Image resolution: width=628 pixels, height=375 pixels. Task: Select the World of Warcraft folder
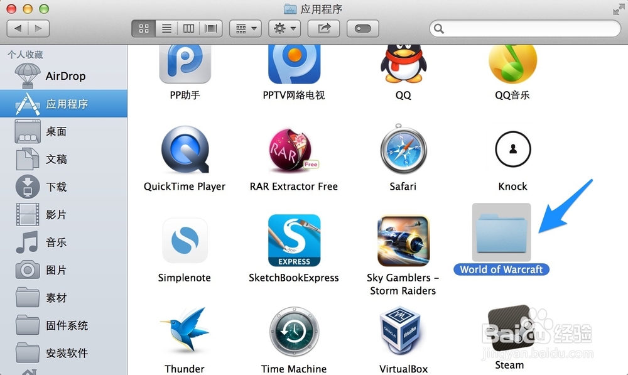(x=501, y=232)
